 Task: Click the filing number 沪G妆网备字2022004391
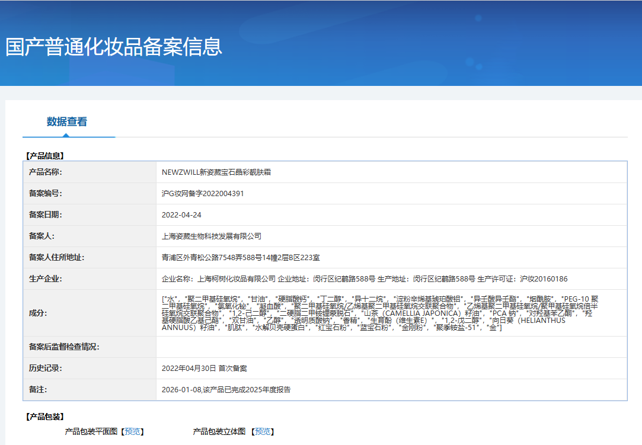point(203,194)
